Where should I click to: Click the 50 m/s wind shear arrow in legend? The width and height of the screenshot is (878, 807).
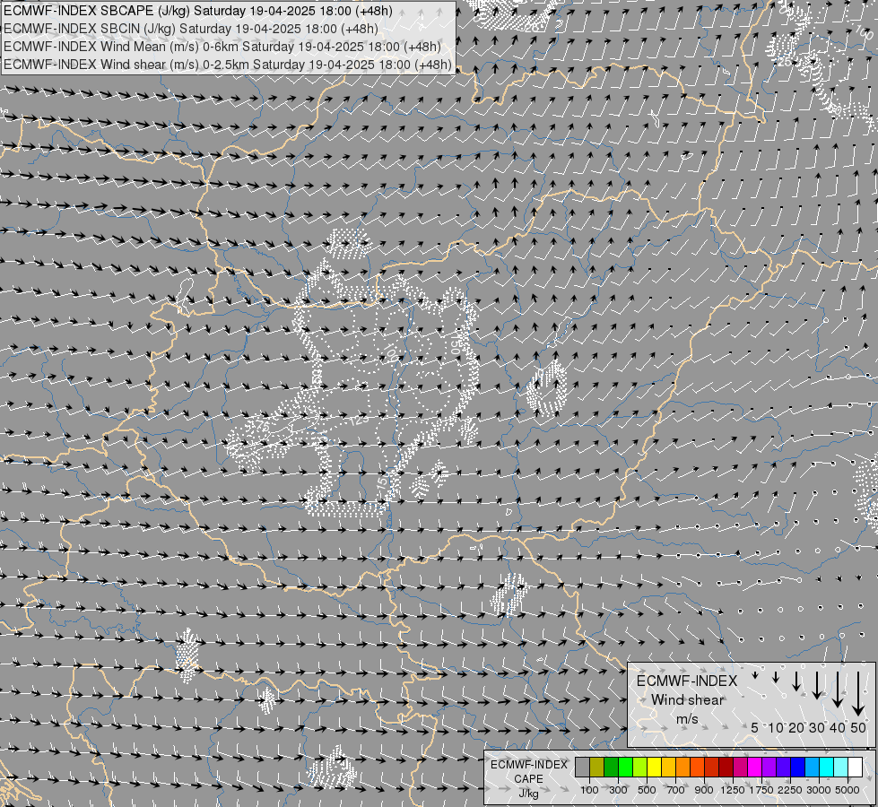click(x=858, y=694)
